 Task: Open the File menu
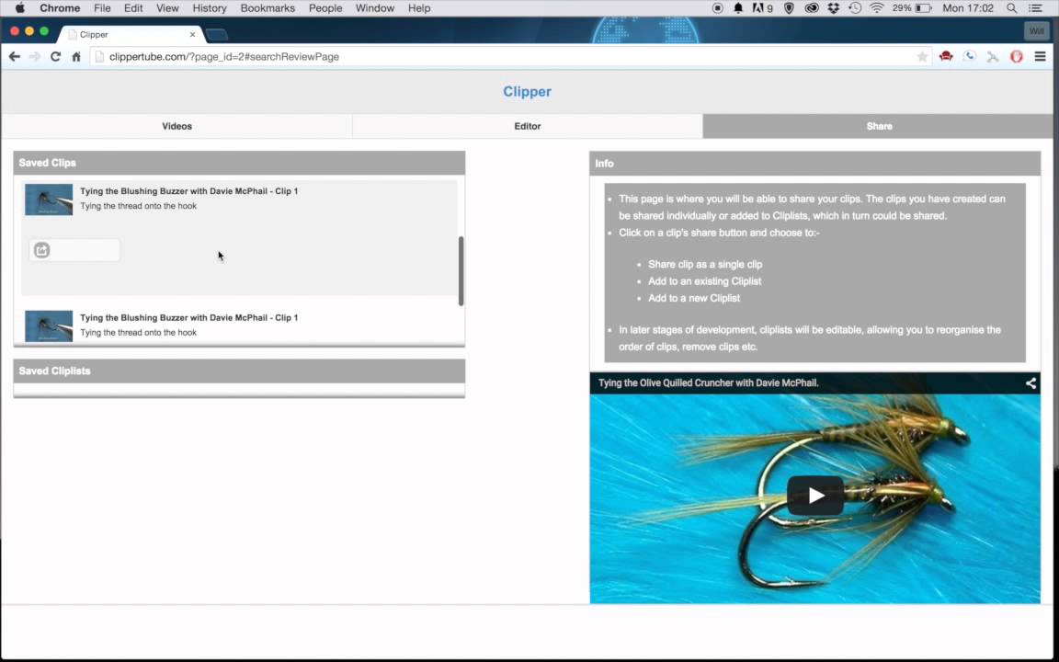pyautogui.click(x=102, y=8)
